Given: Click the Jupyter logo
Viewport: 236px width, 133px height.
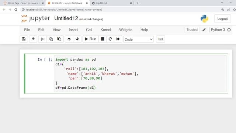Looking at the screenshot, I should [35, 18].
